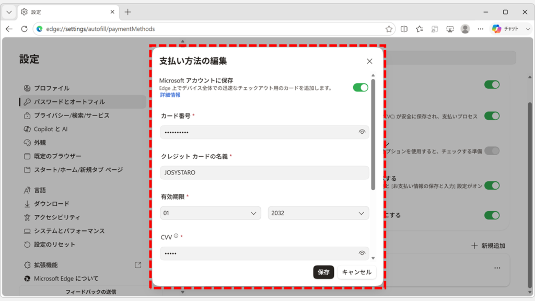This screenshot has height=301, width=535.
Task: Click the CVV input field
Action: (264, 253)
